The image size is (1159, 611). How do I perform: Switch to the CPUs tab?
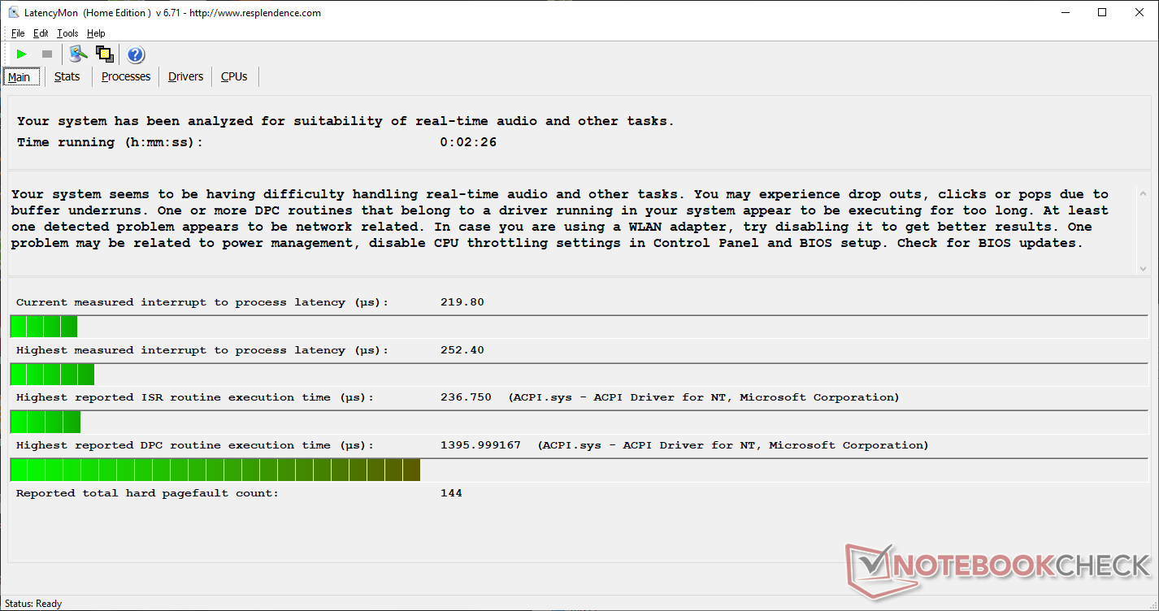coord(234,76)
